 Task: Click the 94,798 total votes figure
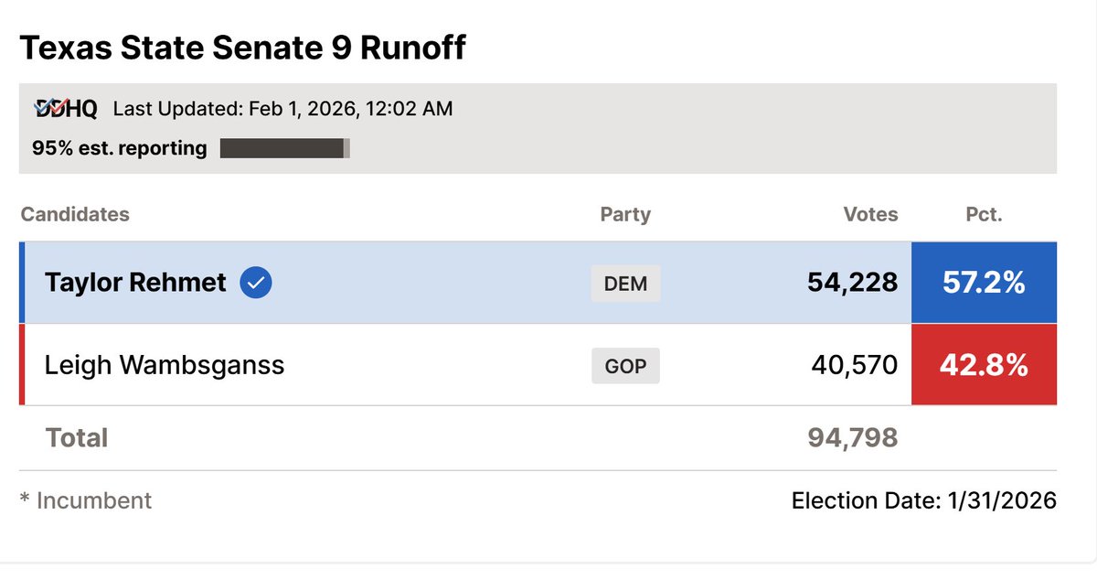click(853, 437)
